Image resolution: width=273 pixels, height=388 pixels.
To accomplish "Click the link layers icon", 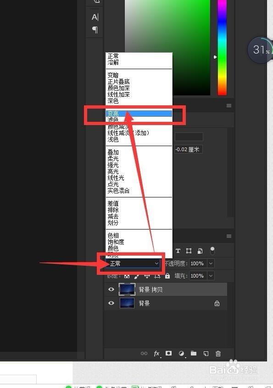I will (x=144, y=353).
